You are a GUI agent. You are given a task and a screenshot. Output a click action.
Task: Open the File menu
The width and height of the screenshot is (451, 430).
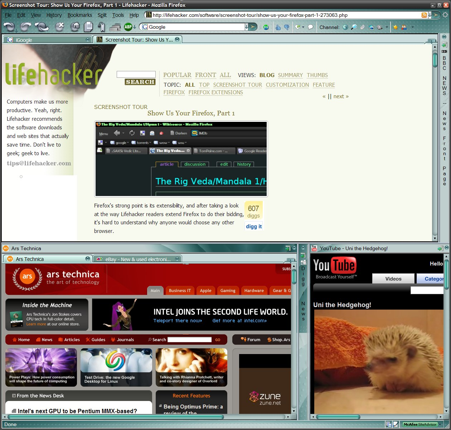pyautogui.click(x=8, y=15)
